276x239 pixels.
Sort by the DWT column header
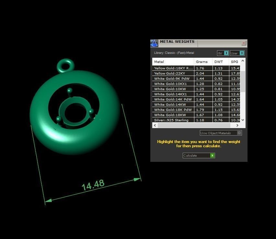pos(221,62)
